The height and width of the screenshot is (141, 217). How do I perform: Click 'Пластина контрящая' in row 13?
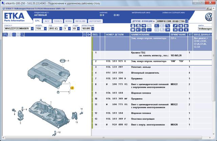point(143,119)
